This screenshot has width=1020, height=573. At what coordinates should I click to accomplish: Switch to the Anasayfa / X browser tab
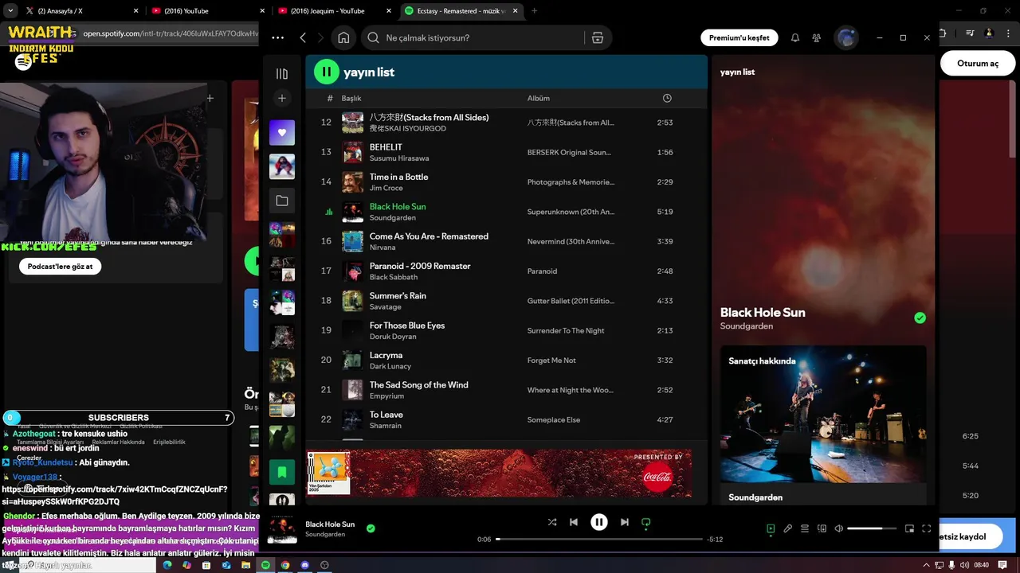(x=80, y=11)
